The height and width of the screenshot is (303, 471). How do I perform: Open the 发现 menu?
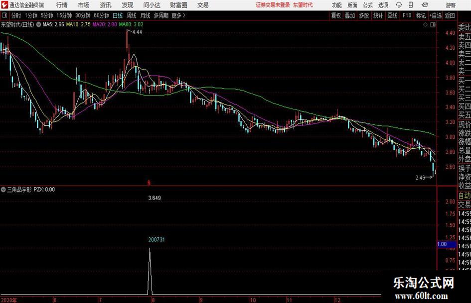[x=128, y=5]
